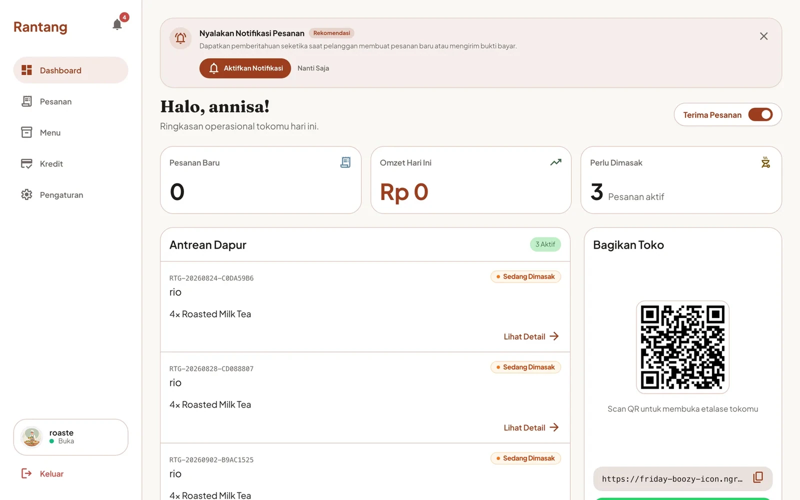Click the store URL field

tap(682, 479)
